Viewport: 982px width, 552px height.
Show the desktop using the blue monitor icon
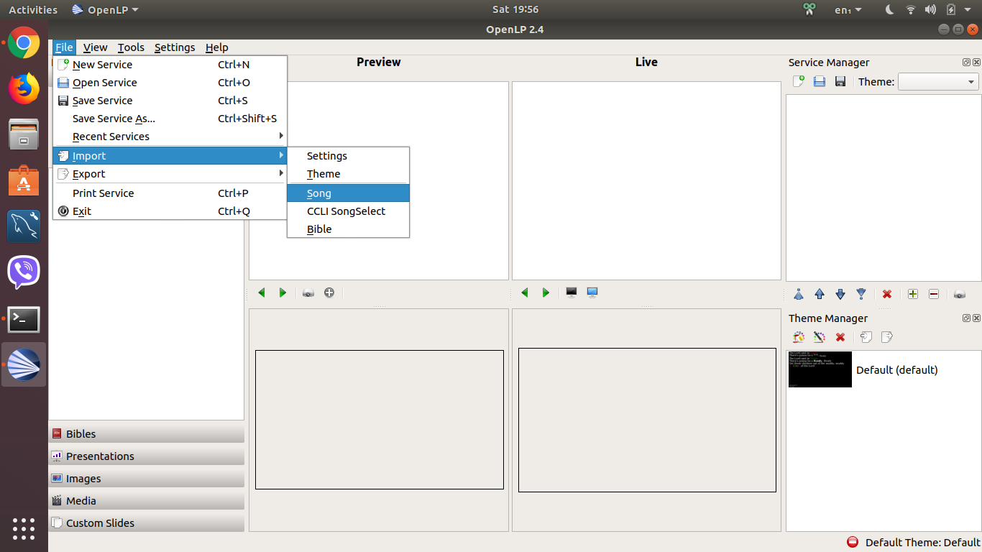[592, 293]
